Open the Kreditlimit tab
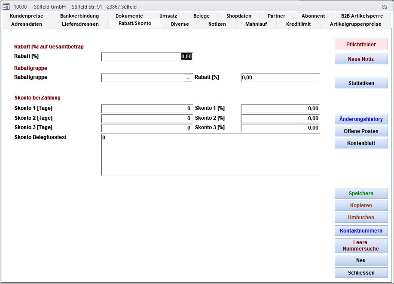 [x=298, y=24]
